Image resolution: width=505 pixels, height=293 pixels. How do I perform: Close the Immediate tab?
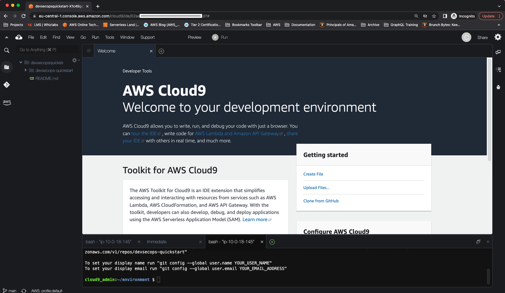tap(201, 242)
